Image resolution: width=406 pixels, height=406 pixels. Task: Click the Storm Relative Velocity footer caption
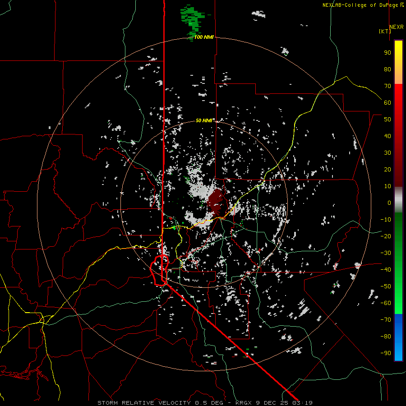(205, 403)
